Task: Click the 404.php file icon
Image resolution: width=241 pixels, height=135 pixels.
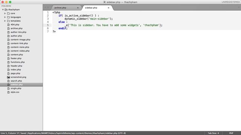Action: (x=8, y=25)
